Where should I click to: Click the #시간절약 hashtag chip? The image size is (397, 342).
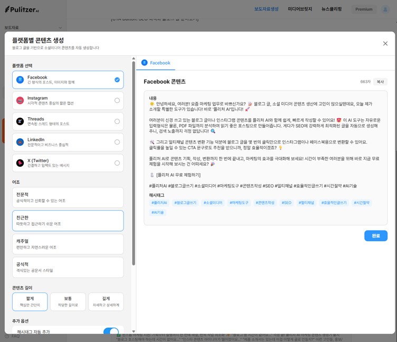(x=362, y=203)
